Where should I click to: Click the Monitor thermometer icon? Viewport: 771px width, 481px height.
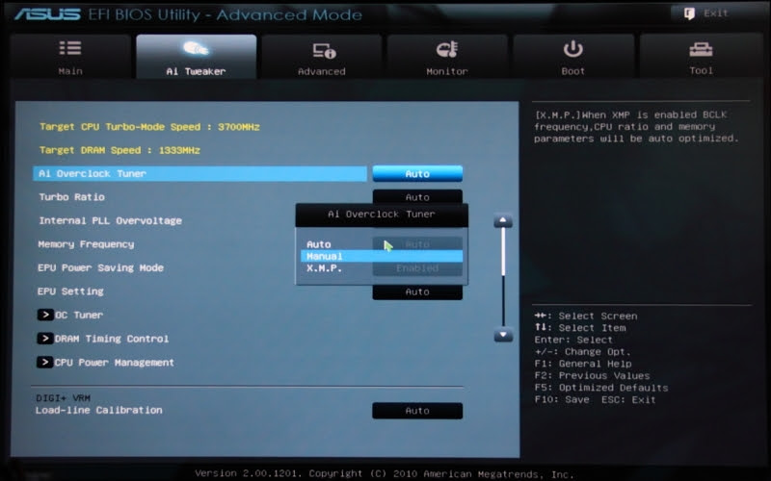(x=447, y=49)
